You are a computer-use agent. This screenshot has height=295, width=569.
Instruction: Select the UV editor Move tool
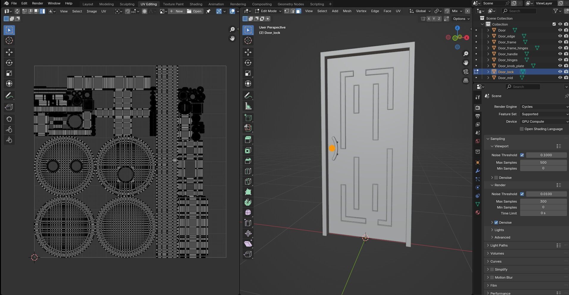[x=9, y=52]
